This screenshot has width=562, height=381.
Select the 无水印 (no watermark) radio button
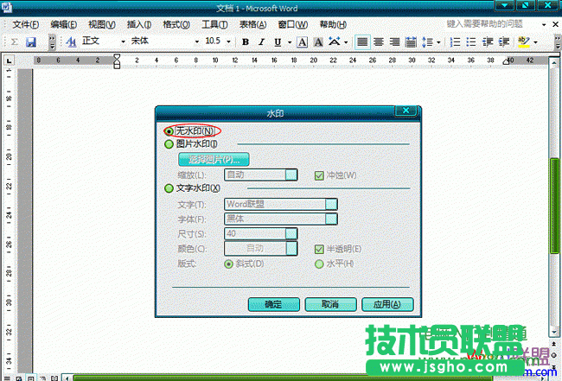click(169, 130)
